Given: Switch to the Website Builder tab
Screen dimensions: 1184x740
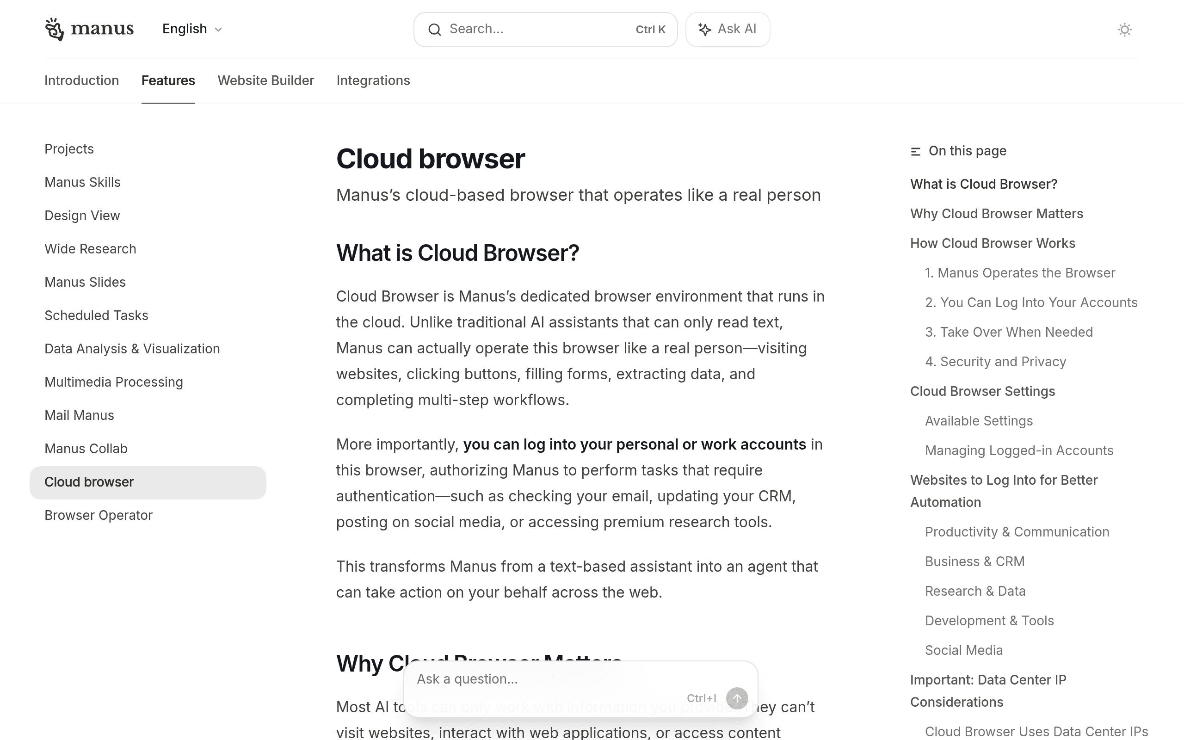Looking at the screenshot, I should (265, 80).
